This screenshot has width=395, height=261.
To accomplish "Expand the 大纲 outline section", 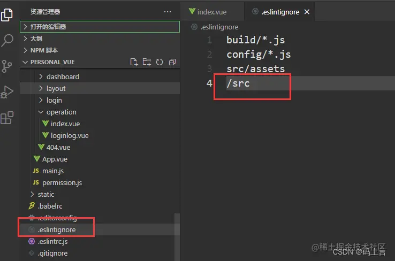I will pos(100,39).
